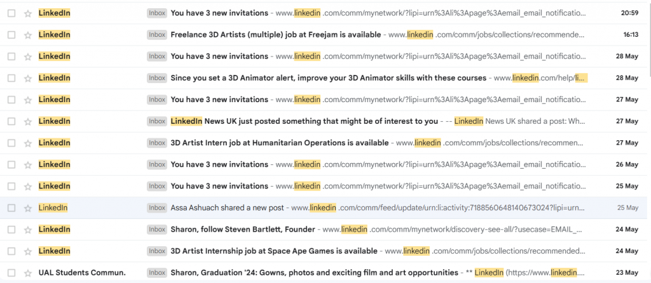This screenshot has width=651, height=283.
Task: Star the Steven Bartlett follow email
Action: 28,230
